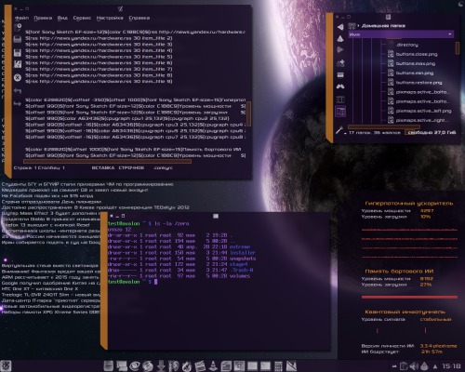Open the Правка menu in text editor

pos(43,18)
